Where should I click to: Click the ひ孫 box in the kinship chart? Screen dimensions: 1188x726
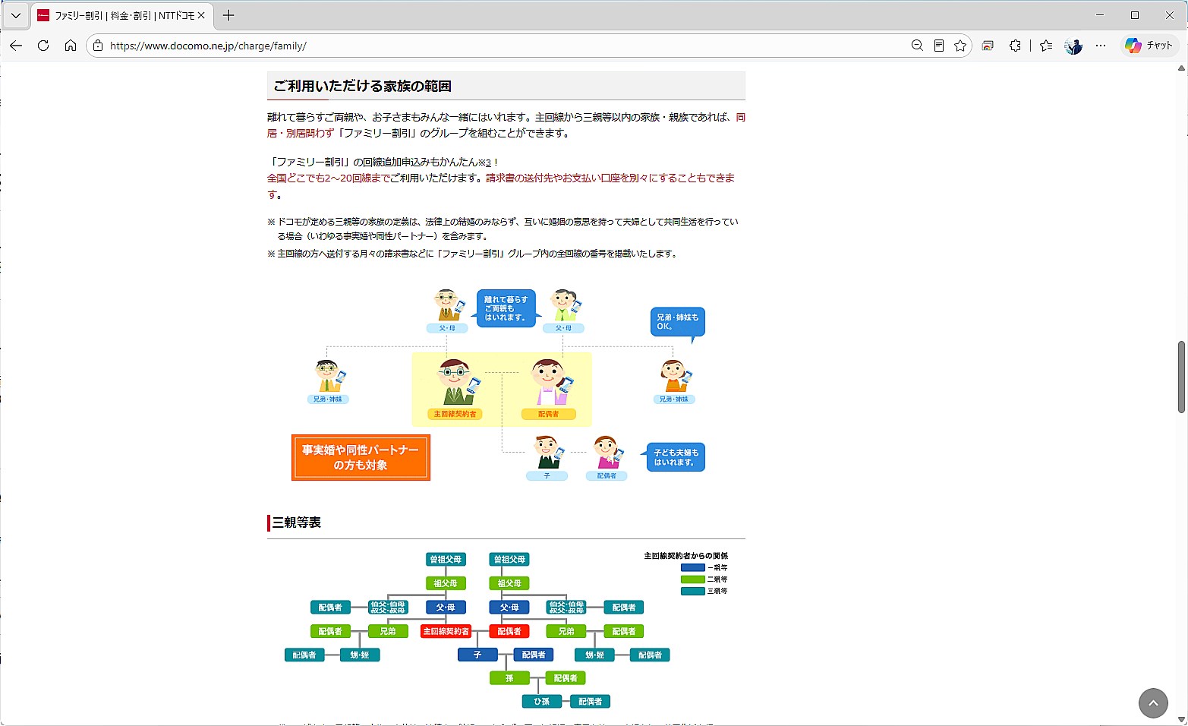(x=541, y=702)
